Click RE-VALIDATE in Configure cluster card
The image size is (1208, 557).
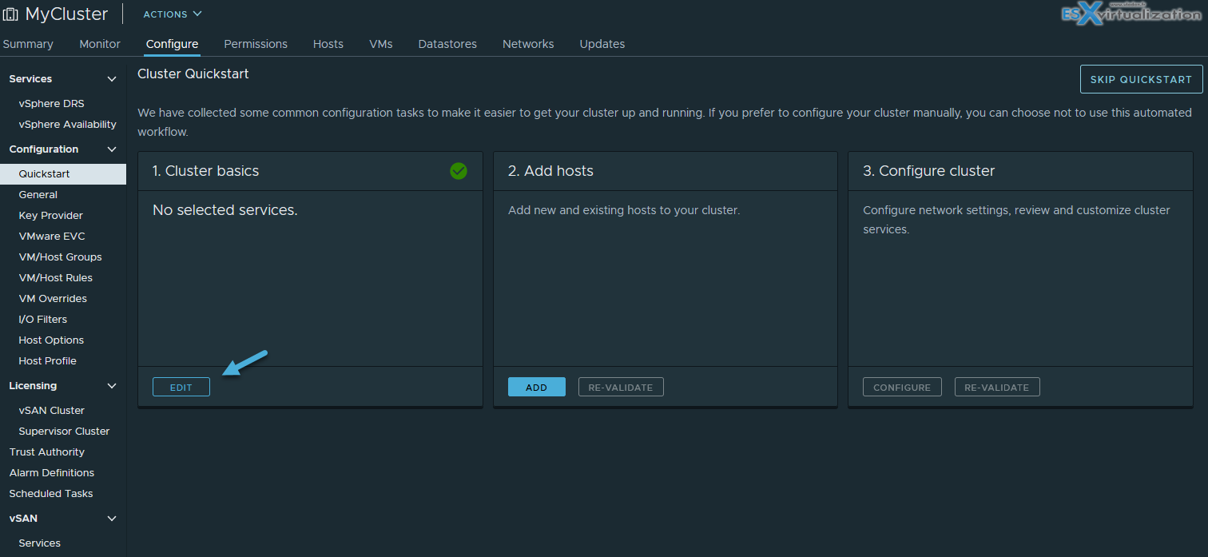(997, 387)
